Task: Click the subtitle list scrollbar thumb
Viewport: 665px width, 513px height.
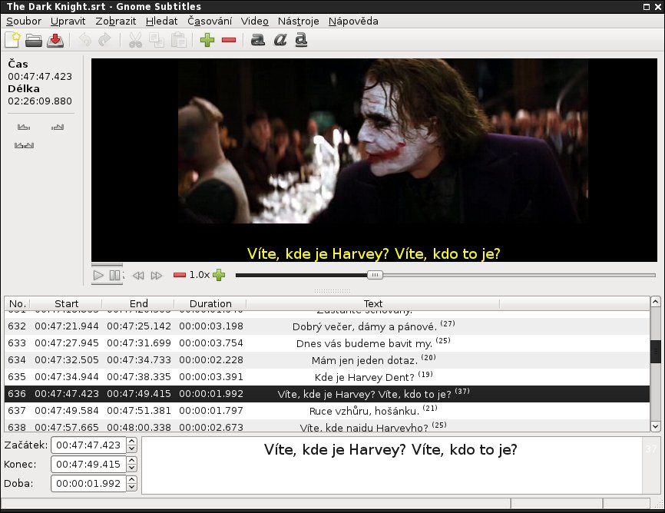Action: (655, 352)
